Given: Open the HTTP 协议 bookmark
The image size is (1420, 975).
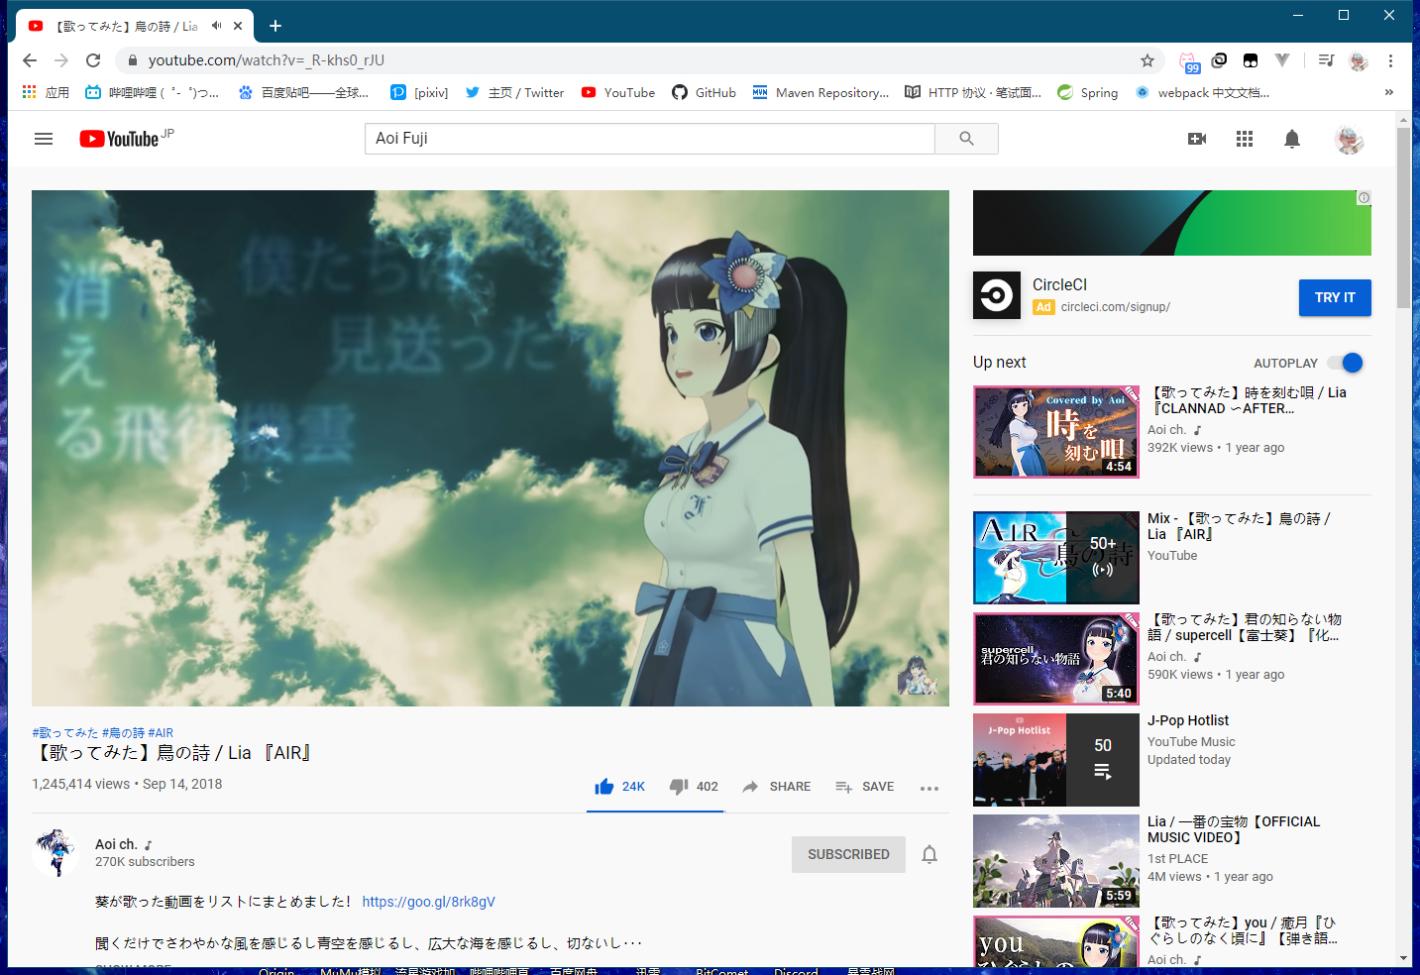Looking at the screenshot, I should coord(973,92).
